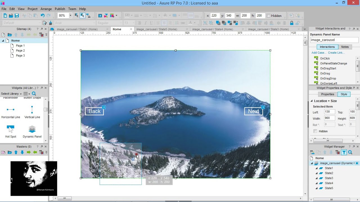The image size is (360, 202).
Task: Close the Home tab
Action: tap(131, 29)
